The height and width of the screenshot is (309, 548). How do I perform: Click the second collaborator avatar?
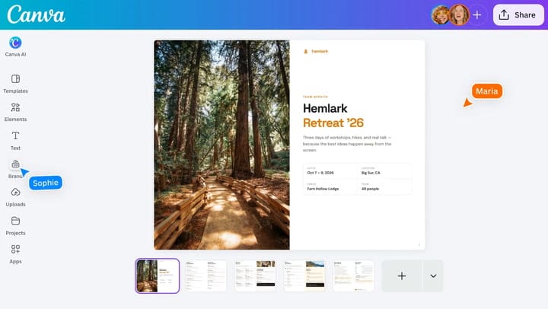[x=459, y=15]
